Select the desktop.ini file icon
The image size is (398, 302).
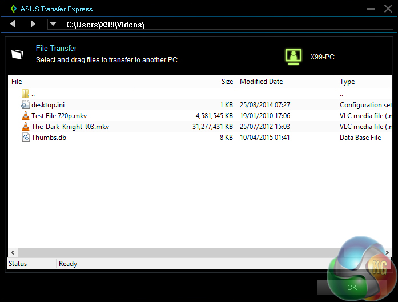coord(25,104)
